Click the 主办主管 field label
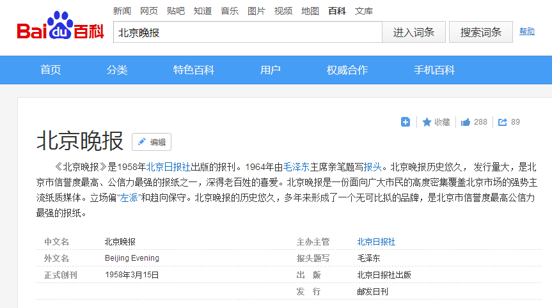Screen dimensions: 552x308 click(x=313, y=242)
